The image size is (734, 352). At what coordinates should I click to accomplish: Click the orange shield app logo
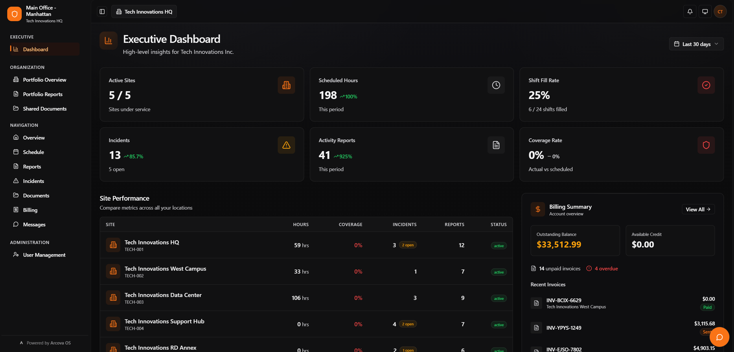pyautogui.click(x=14, y=14)
